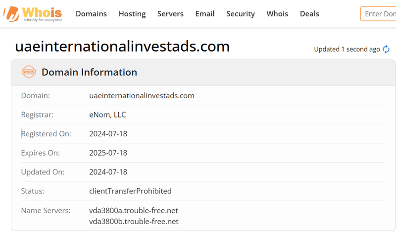Screen dimensions: 396x233
Task: Click the eNom, LLC registrar value
Action: pyautogui.click(x=107, y=115)
